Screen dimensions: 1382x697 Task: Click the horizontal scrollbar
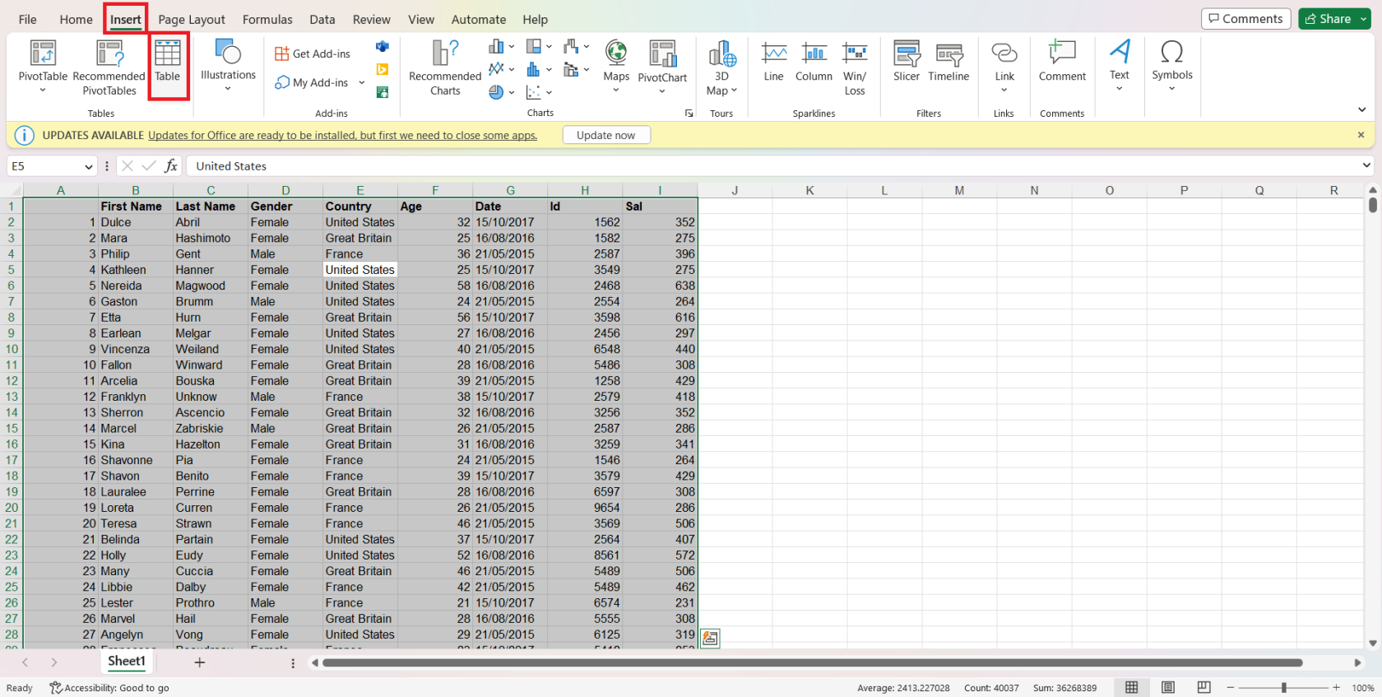pos(812,662)
